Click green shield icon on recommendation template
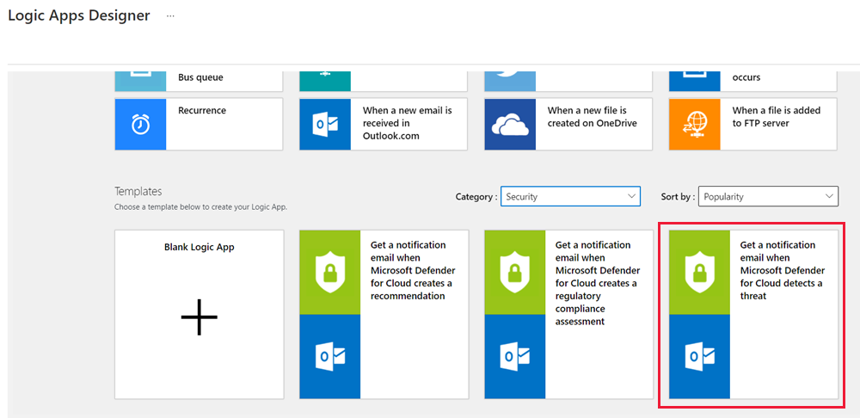Screen dimensions: 860x418 (x=329, y=273)
